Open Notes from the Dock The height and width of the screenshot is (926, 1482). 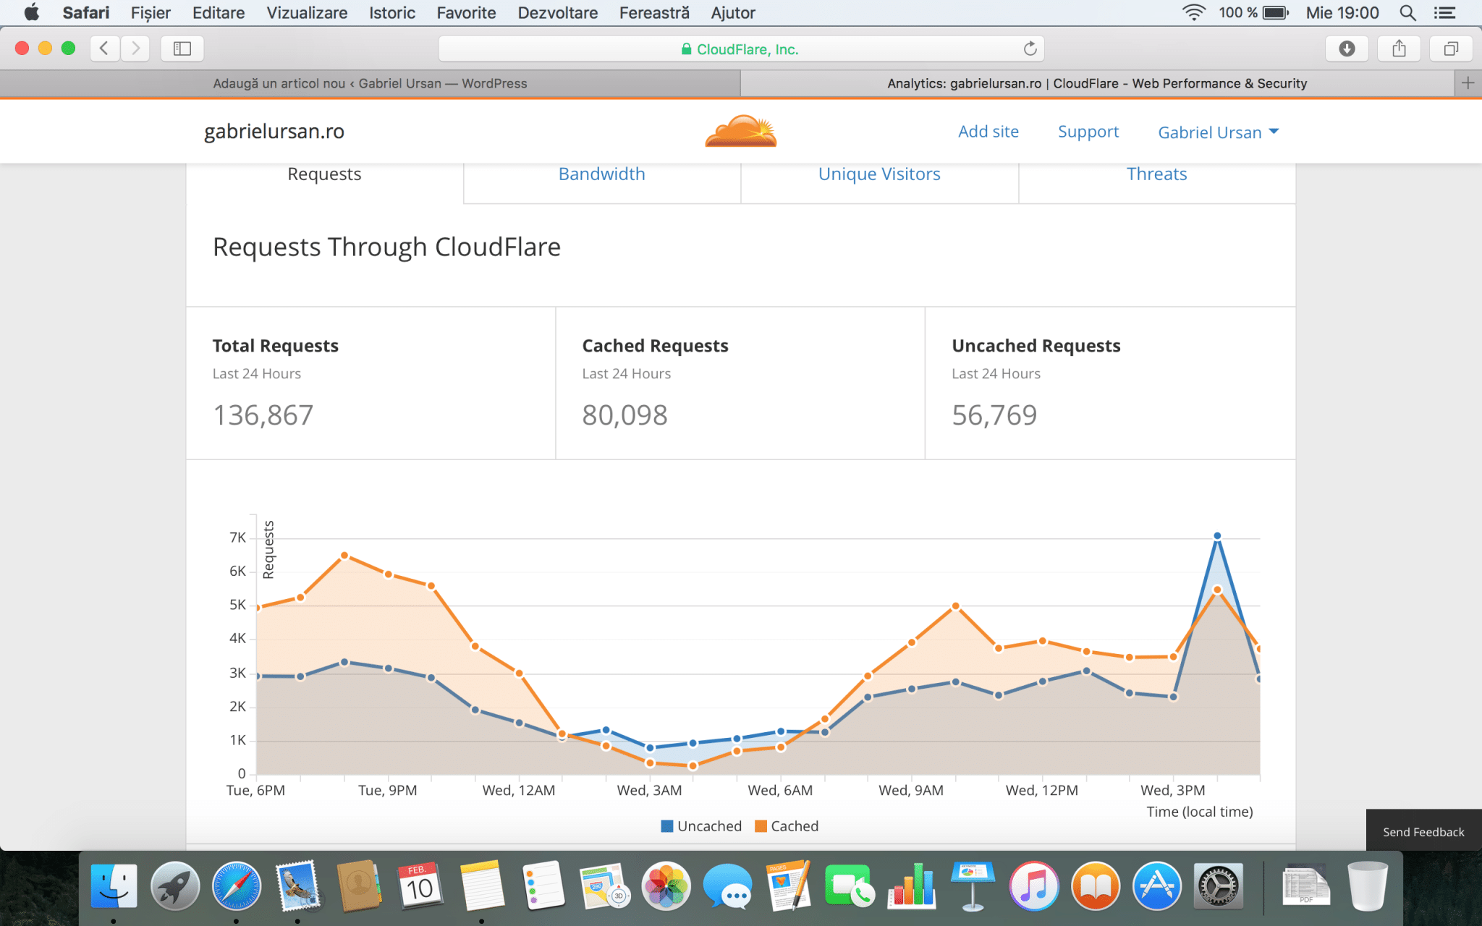click(482, 886)
